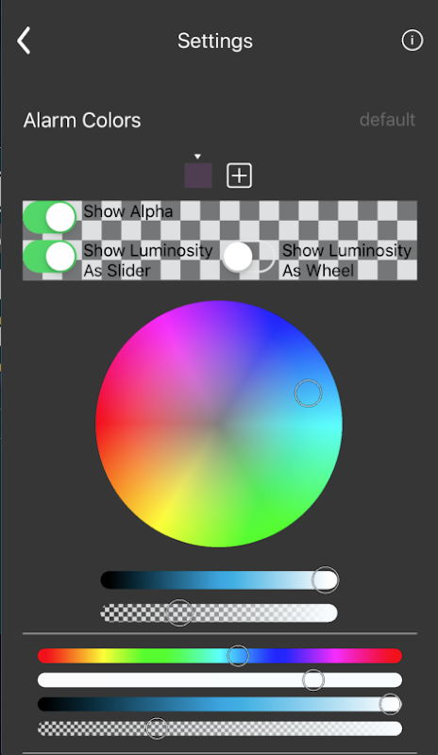Viewport: 438px width, 755px height.
Task: Open the info icon in the header
Action: coord(412,41)
